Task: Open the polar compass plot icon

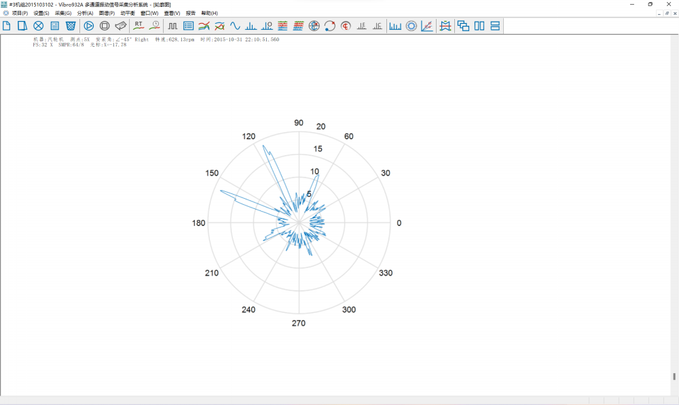Action: pyautogui.click(x=314, y=26)
